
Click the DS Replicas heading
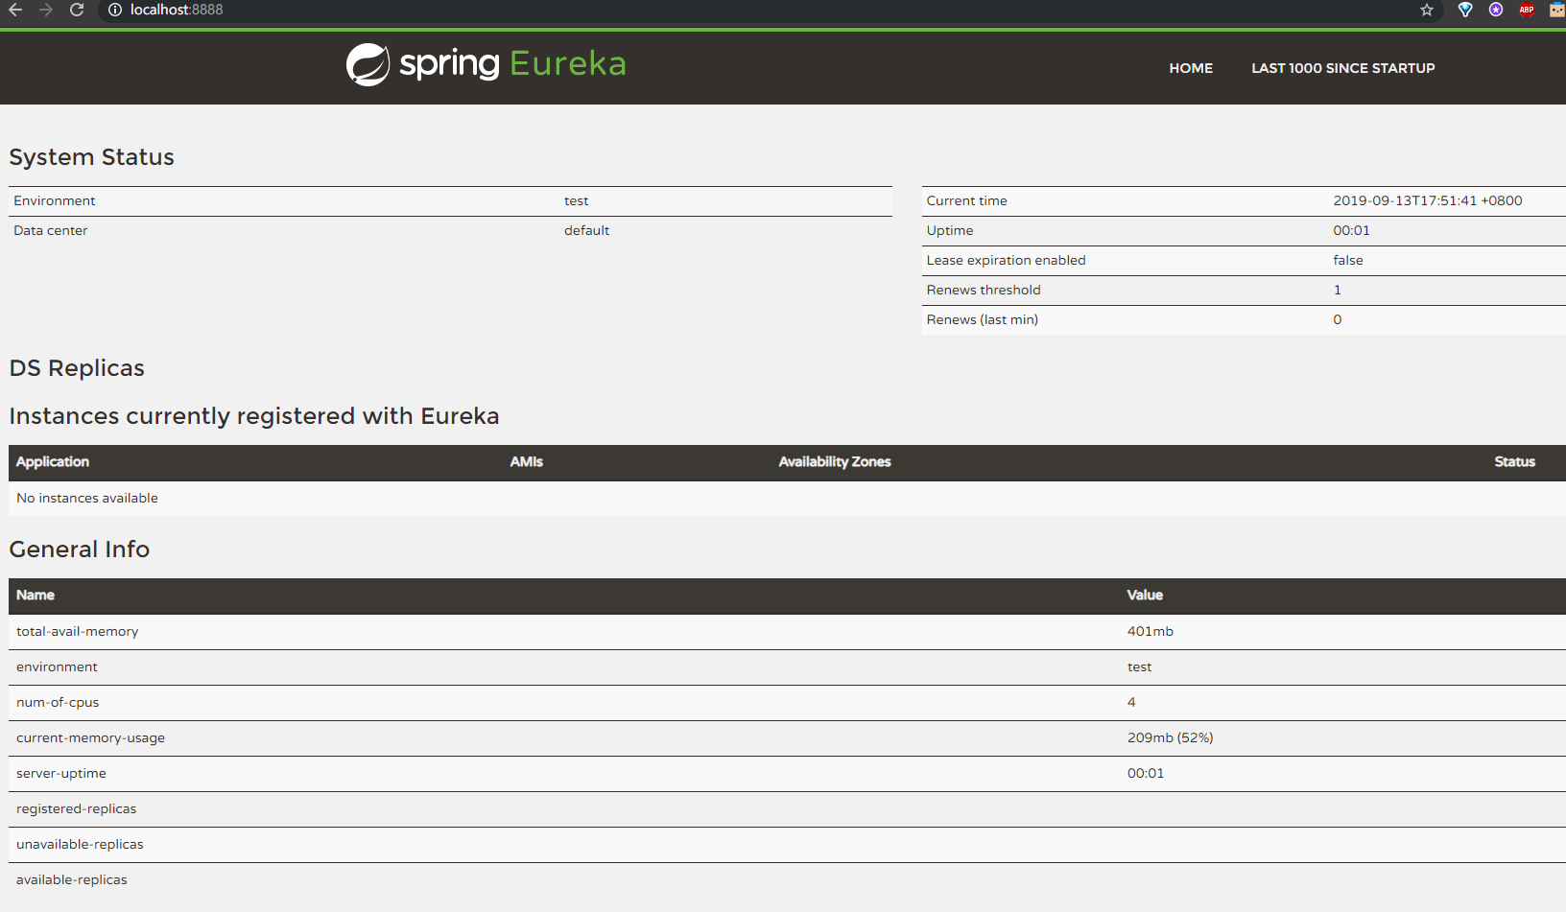pos(77,368)
